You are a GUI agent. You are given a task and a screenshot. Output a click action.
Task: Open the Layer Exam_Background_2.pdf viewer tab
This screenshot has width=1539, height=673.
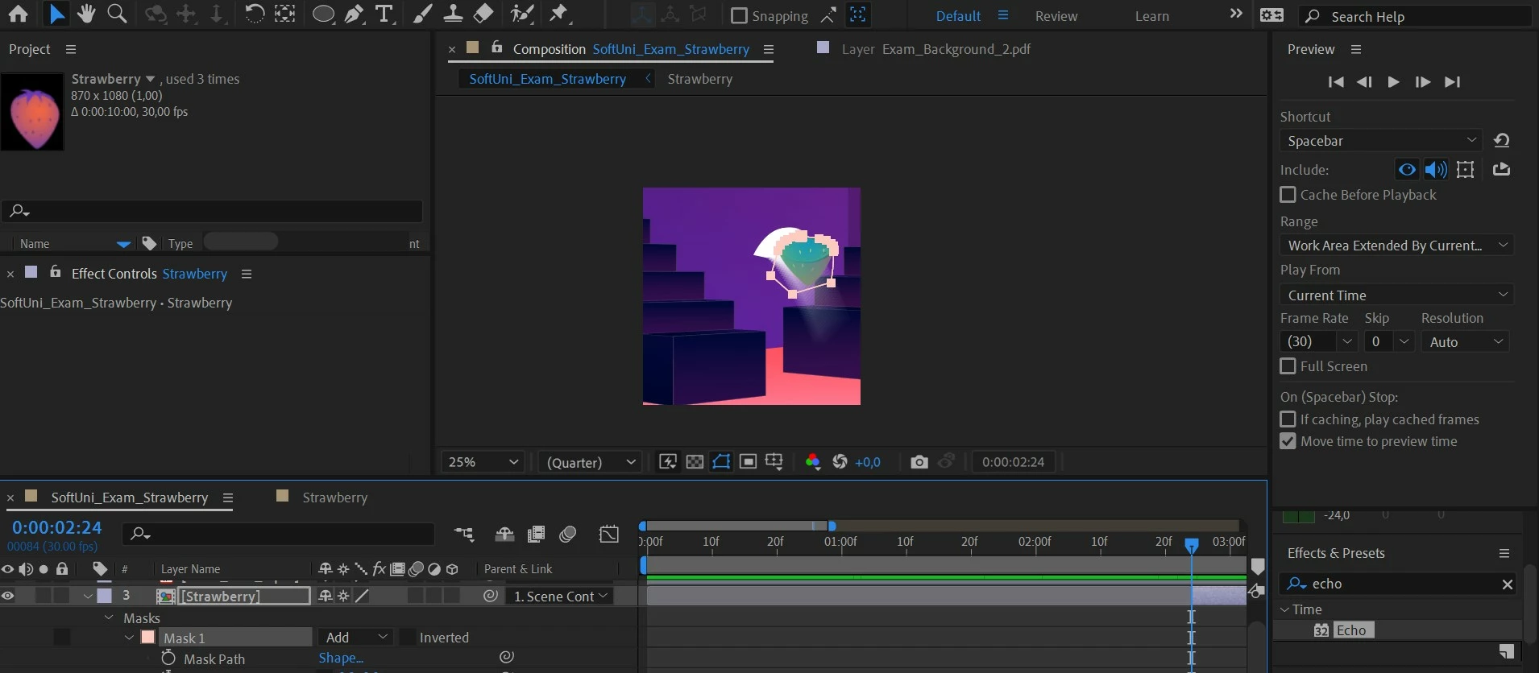(x=935, y=49)
